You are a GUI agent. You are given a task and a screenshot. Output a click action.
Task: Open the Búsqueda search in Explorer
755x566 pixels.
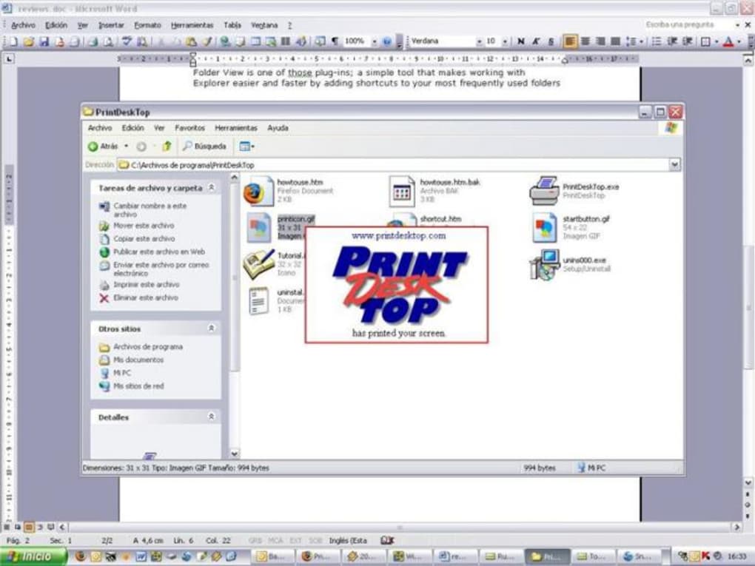coord(204,146)
